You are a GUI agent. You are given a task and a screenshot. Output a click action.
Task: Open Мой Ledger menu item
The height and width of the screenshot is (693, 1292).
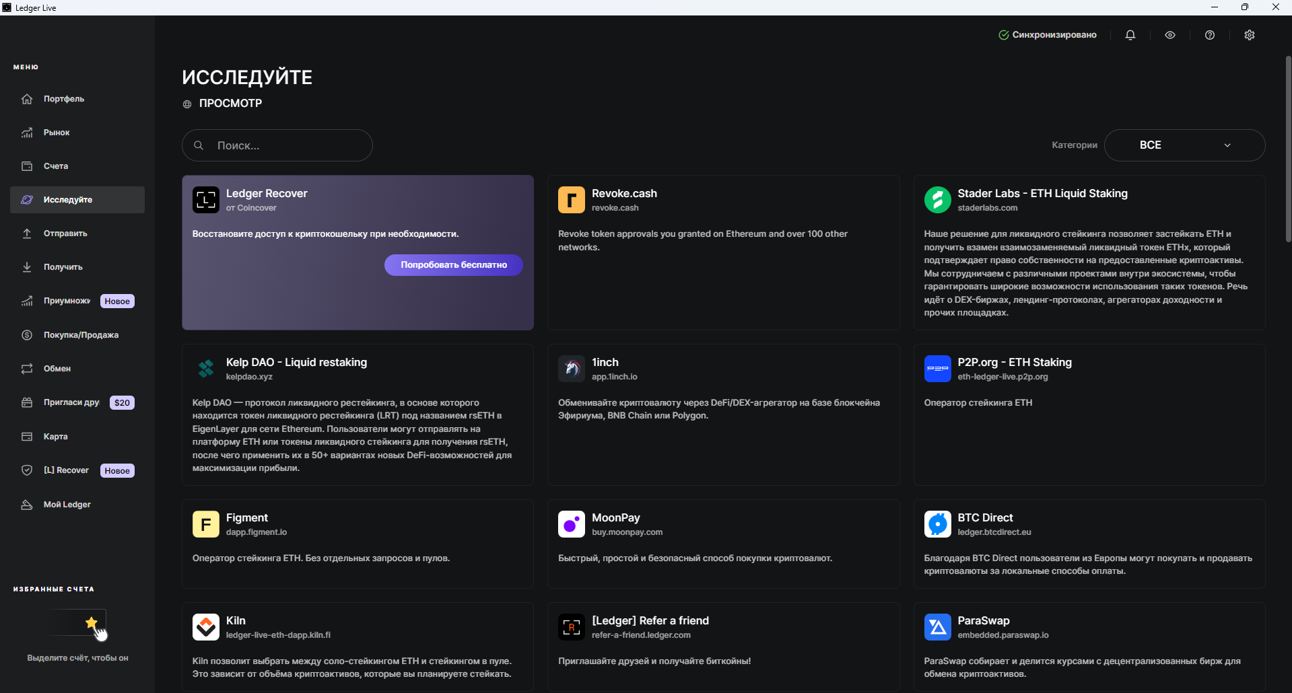[77, 505]
